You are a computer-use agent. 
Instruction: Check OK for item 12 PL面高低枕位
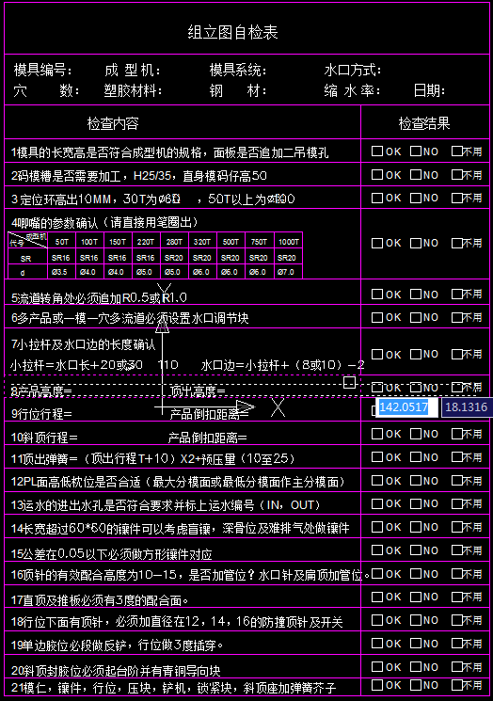pos(376,481)
